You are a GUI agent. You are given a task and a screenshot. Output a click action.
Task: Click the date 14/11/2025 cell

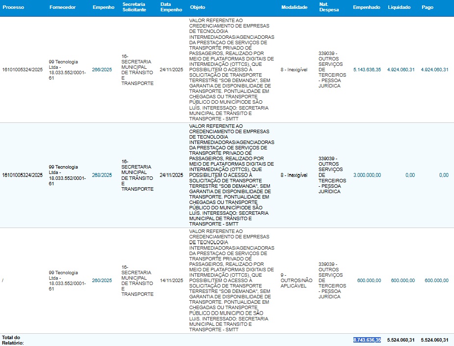click(x=171, y=281)
